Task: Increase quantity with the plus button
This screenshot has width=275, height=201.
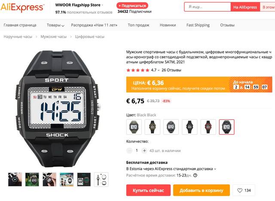Action: click(144, 150)
